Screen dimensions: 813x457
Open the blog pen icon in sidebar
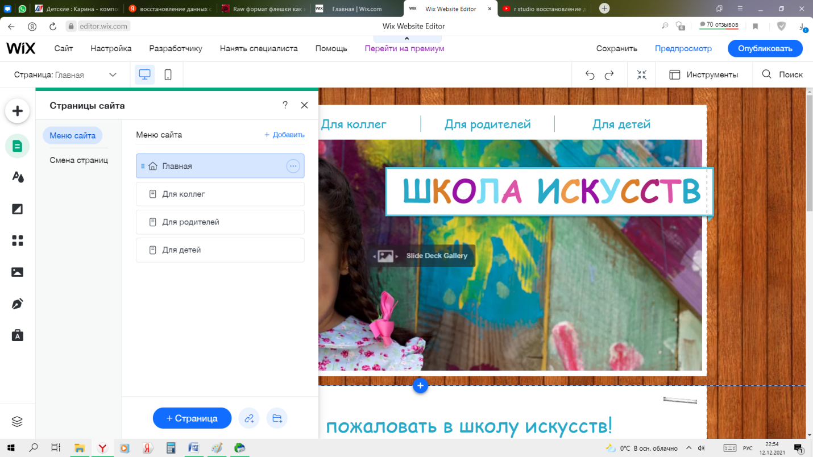click(x=18, y=304)
